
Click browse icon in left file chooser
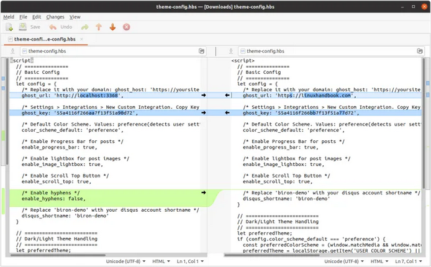201,51
